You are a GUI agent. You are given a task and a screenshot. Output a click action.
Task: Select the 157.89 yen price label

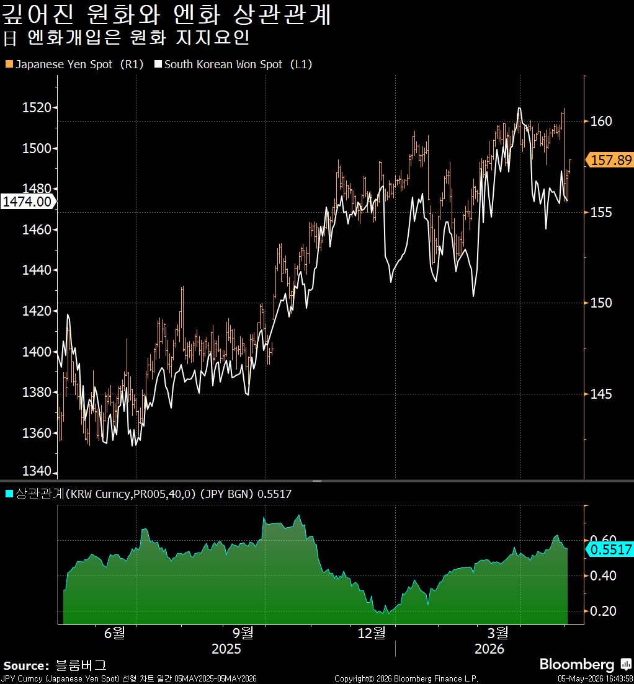(x=610, y=160)
